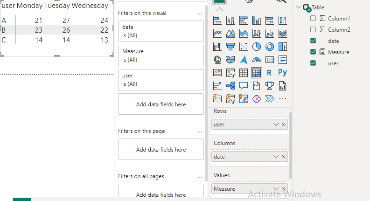
Task: Open the Measure field dropdown in Values
Action: coord(276,189)
